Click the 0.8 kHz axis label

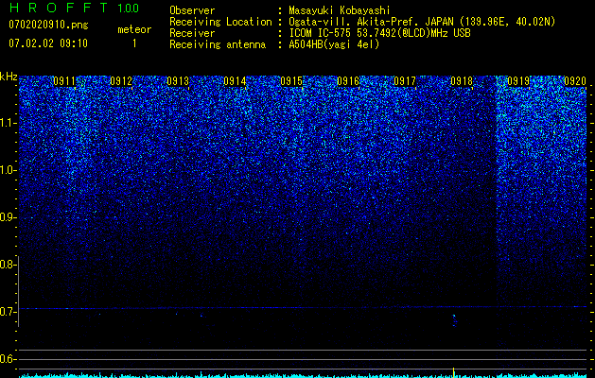coord(9,265)
